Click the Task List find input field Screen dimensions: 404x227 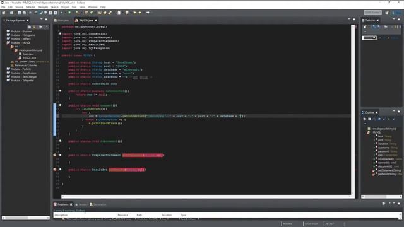pyautogui.click(x=369, y=38)
